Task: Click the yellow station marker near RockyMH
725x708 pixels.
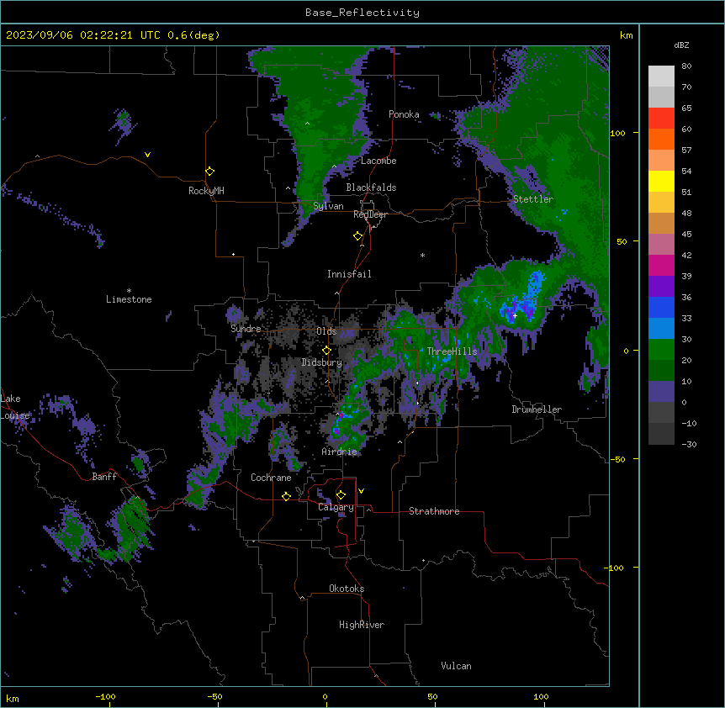Action: (209, 171)
